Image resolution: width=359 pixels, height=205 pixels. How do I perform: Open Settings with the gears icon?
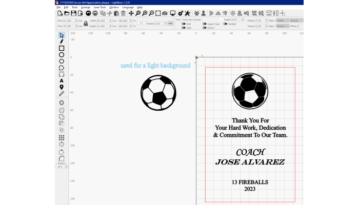(181, 13)
